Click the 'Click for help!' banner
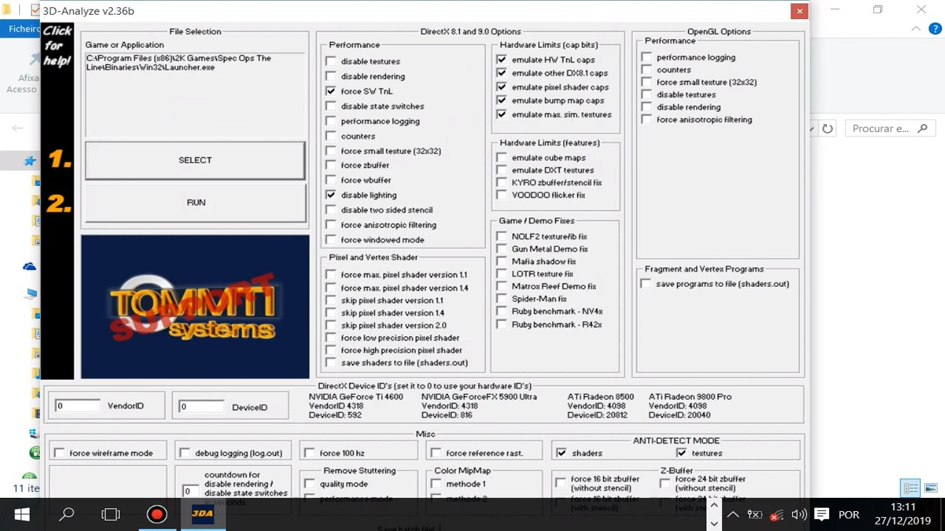Image resolution: width=945 pixels, height=531 pixels. [x=57, y=46]
